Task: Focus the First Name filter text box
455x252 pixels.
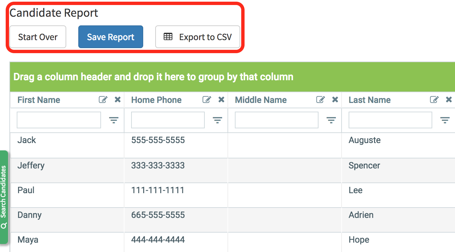Action: pos(59,120)
